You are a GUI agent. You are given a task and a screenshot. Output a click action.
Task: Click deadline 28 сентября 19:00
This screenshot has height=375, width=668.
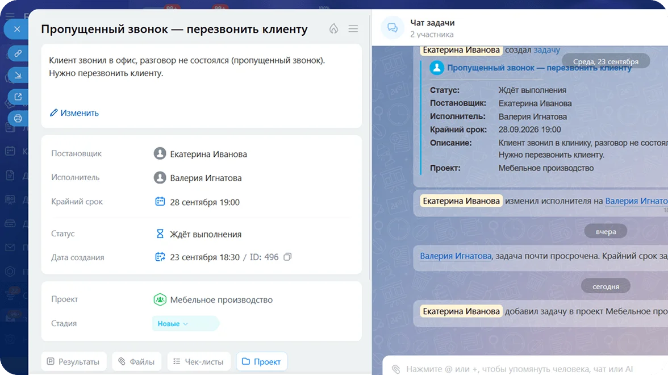pyautogui.click(x=205, y=202)
